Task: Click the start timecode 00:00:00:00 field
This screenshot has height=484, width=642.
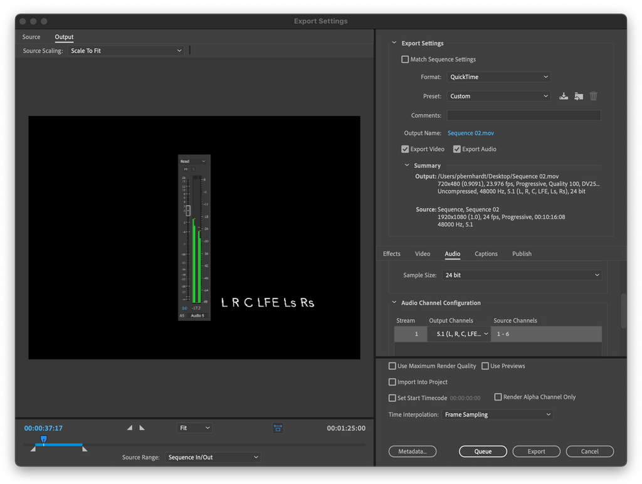Action: [x=465, y=398]
